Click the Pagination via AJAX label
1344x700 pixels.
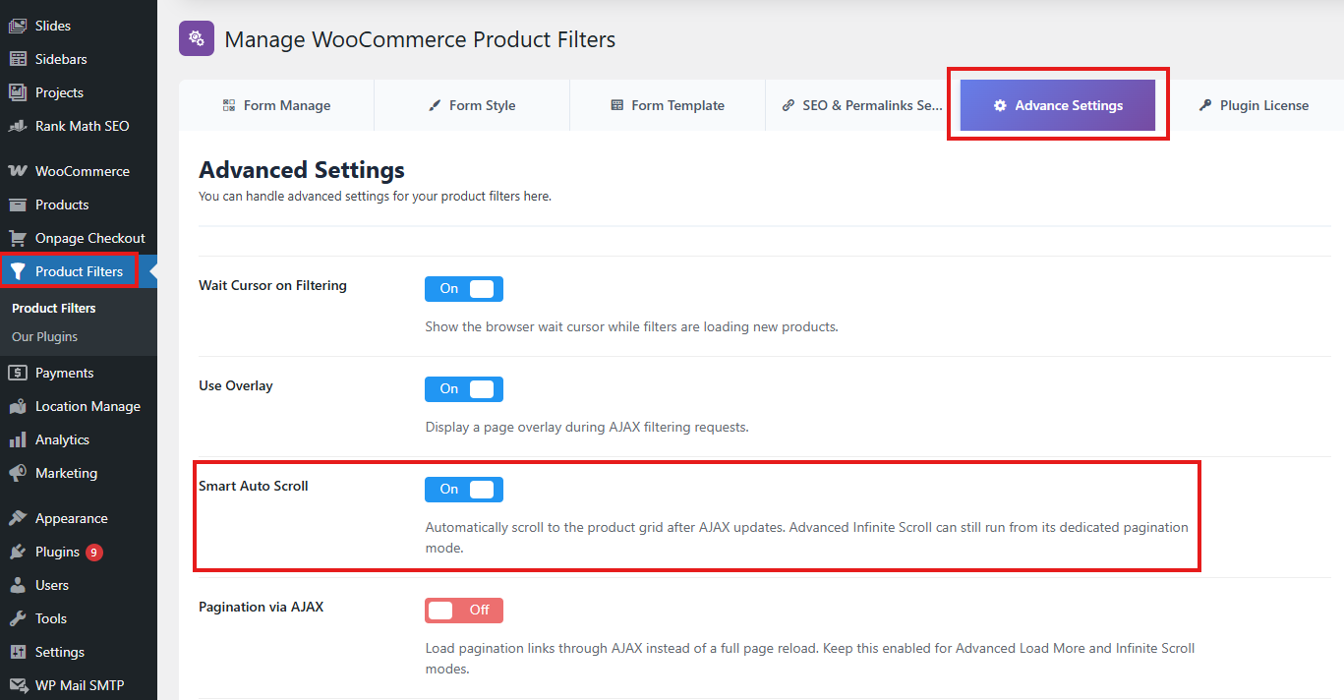(x=261, y=607)
